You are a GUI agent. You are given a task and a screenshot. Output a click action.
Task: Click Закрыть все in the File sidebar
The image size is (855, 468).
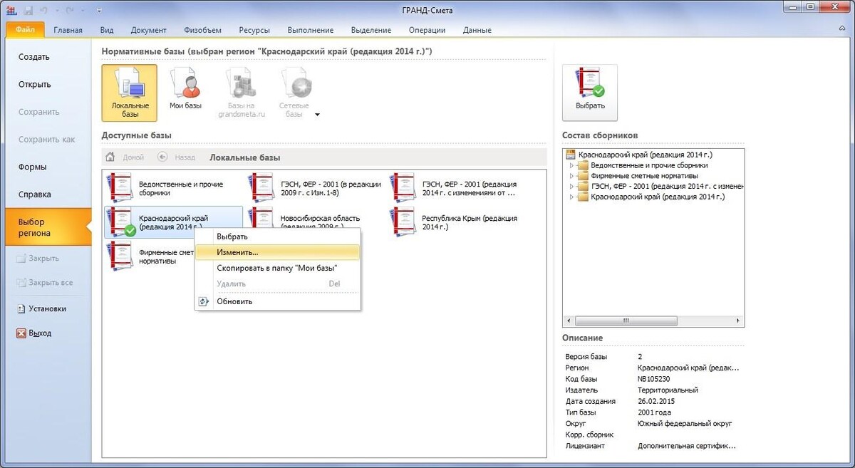point(43,282)
